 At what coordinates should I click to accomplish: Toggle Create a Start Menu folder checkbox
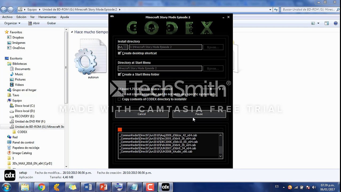coord(119,74)
